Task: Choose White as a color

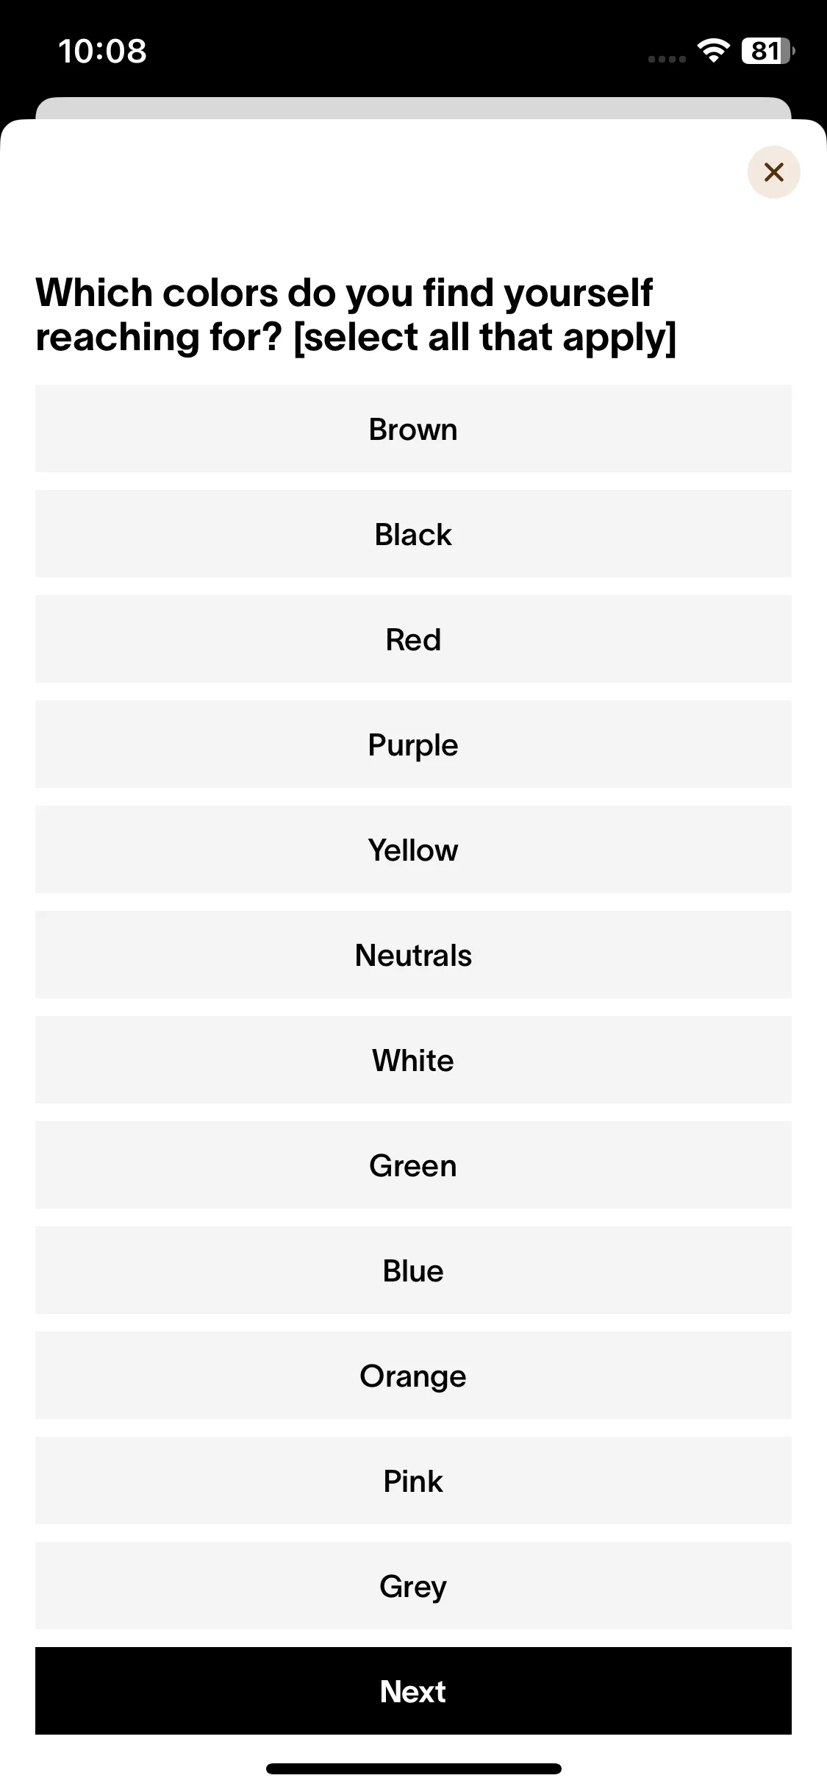Action: click(x=413, y=1060)
